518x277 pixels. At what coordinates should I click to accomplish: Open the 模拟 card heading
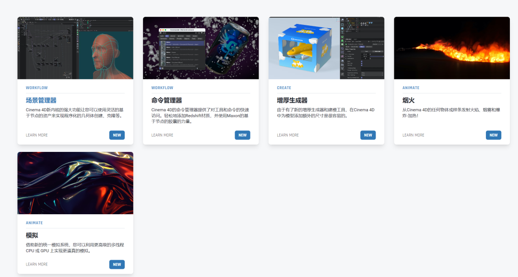click(x=32, y=235)
